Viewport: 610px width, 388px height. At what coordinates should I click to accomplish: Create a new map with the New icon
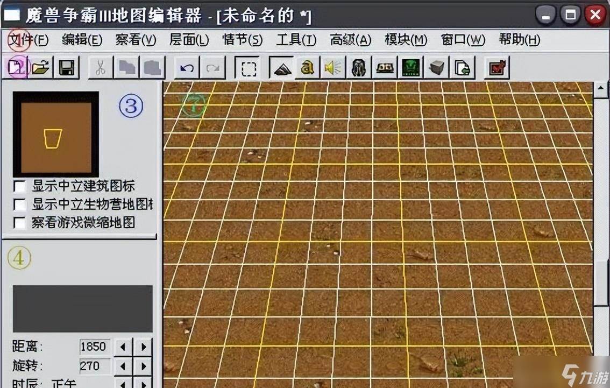click(x=16, y=68)
